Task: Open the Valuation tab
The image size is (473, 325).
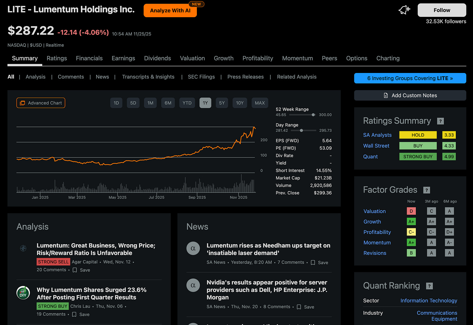Action: click(x=193, y=58)
